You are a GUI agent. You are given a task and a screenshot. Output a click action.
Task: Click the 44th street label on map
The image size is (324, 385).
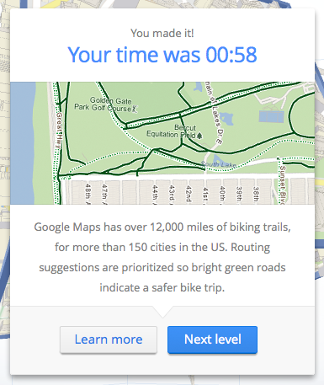[x=155, y=195]
